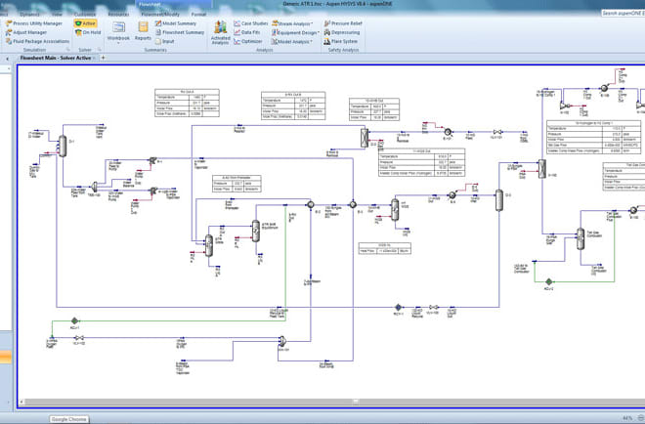The height and width of the screenshot is (424, 645).
Task: Select the E-4 cooler
Action: tap(452, 195)
